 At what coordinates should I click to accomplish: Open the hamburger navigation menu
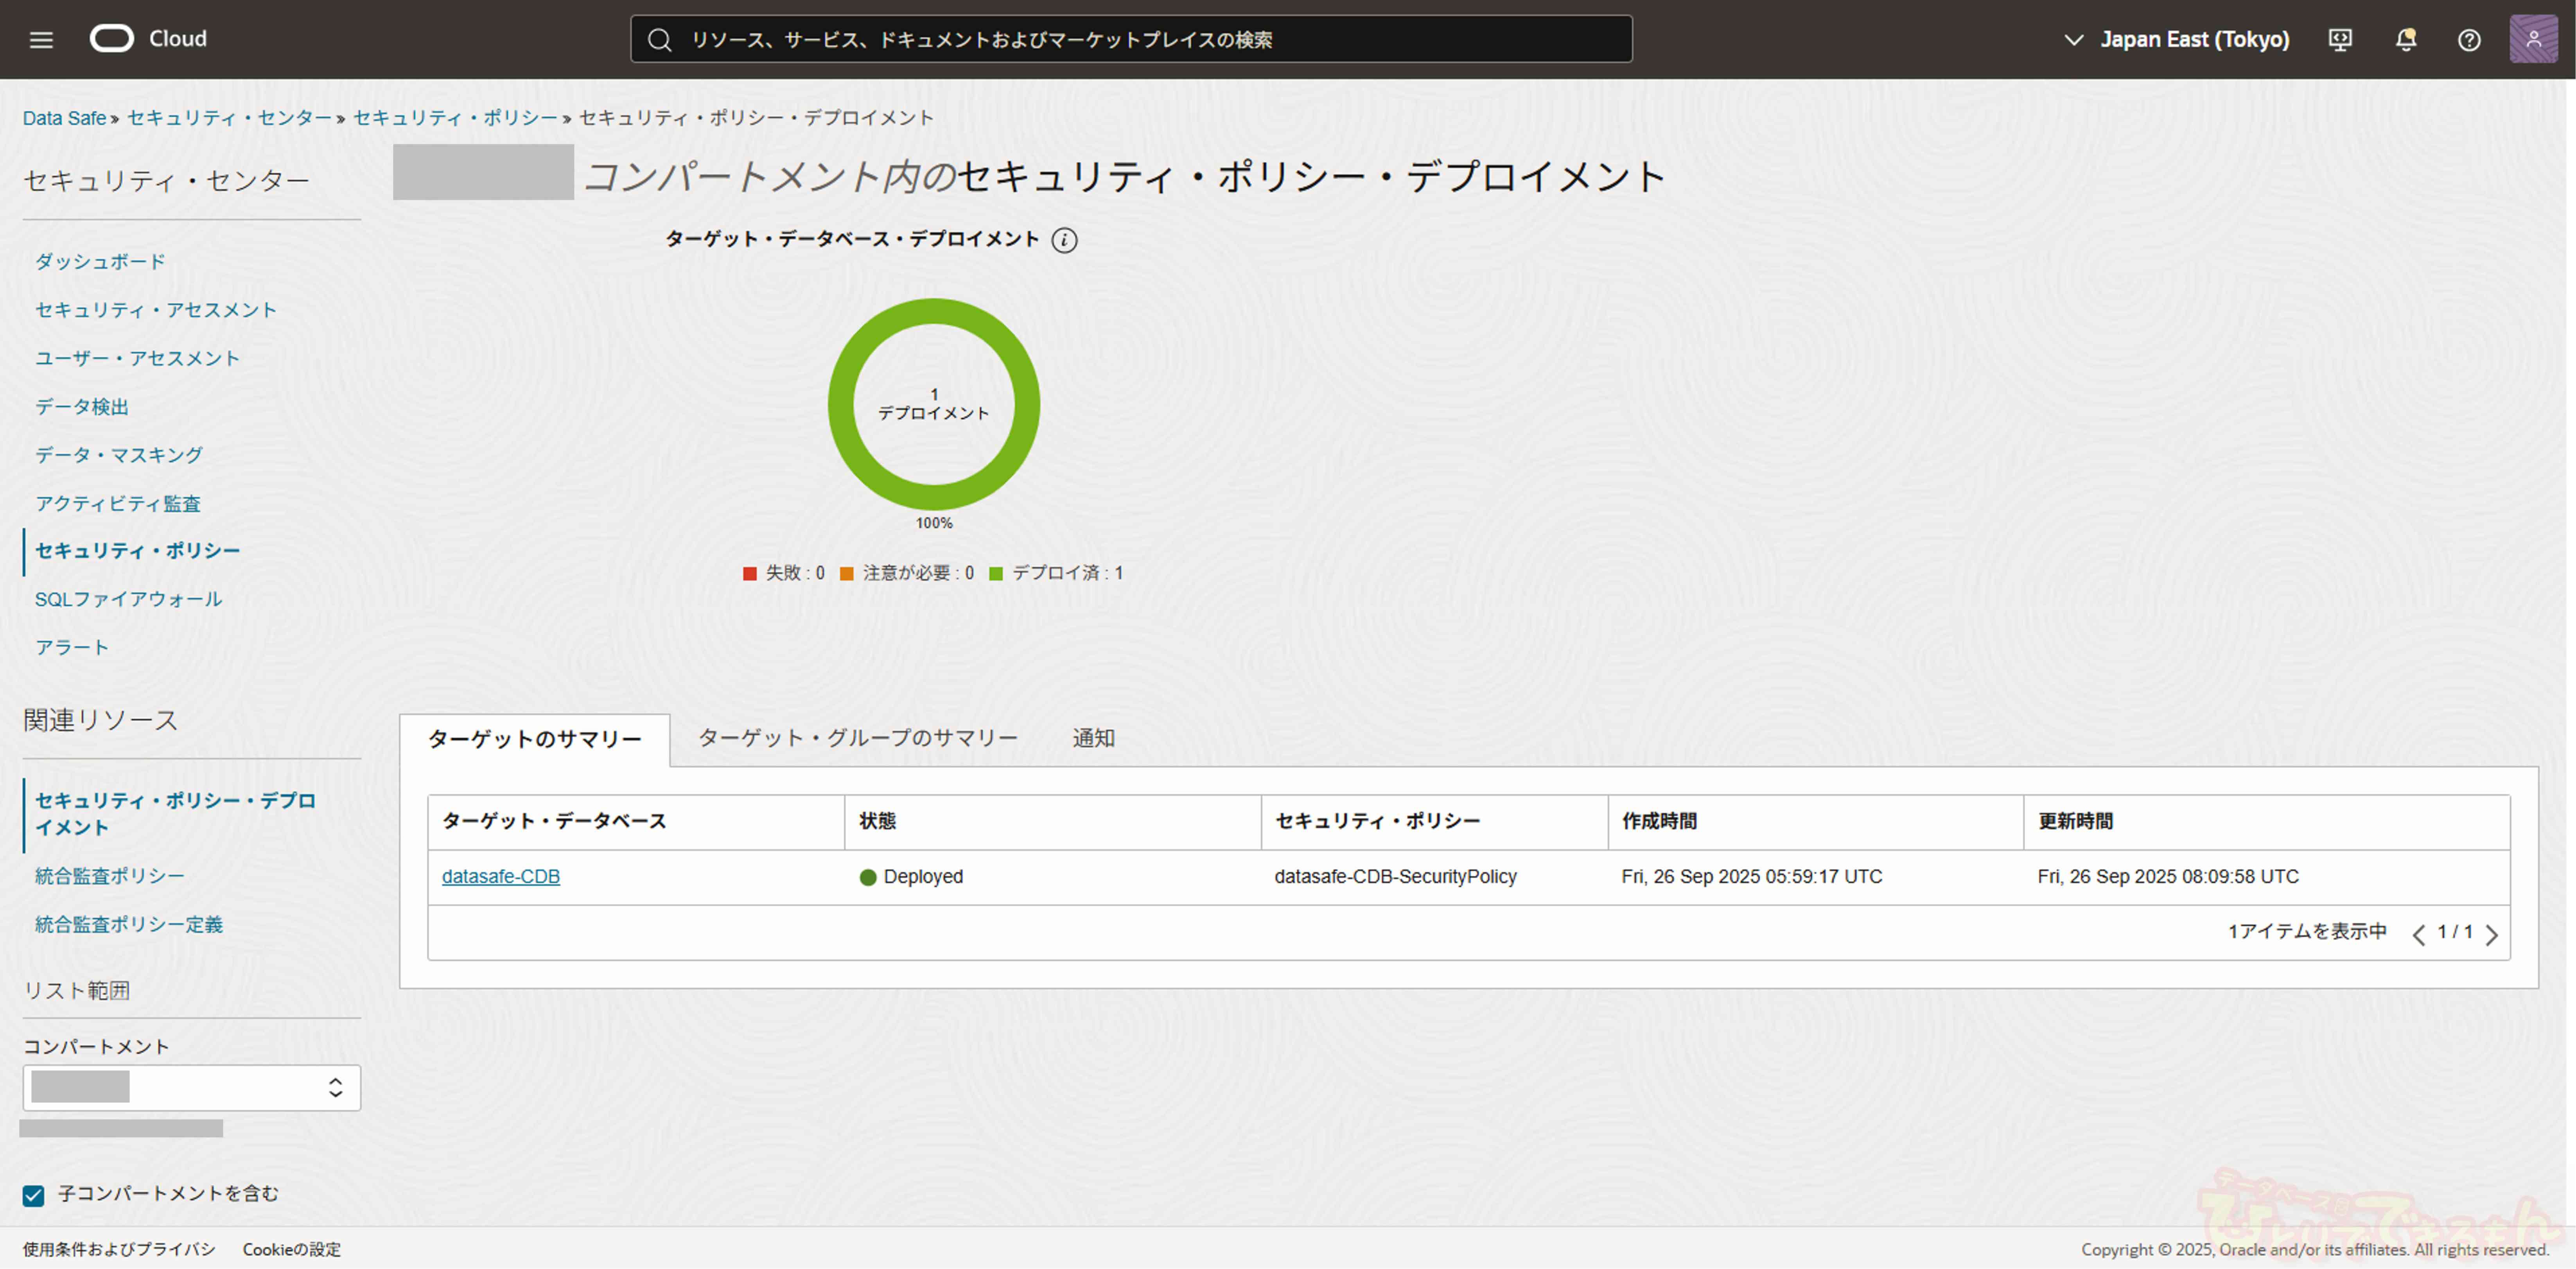[41, 39]
